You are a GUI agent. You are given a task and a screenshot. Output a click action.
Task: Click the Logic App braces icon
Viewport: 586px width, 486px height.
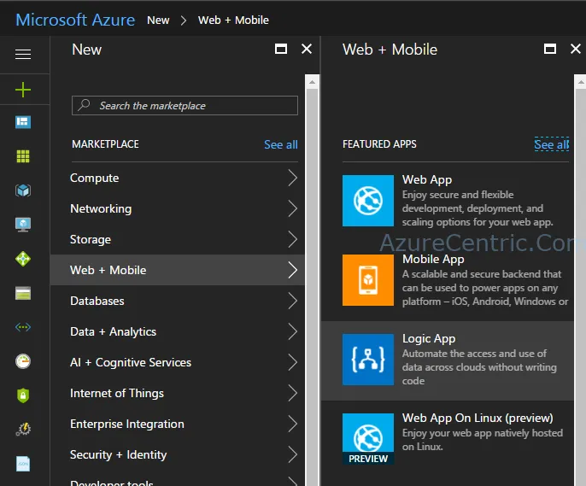pos(367,360)
